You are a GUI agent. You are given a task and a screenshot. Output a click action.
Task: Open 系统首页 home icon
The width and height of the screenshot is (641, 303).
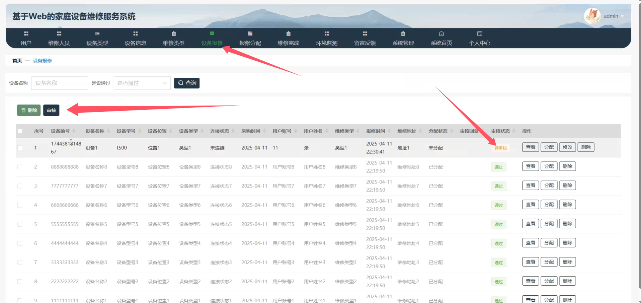(x=441, y=34)
